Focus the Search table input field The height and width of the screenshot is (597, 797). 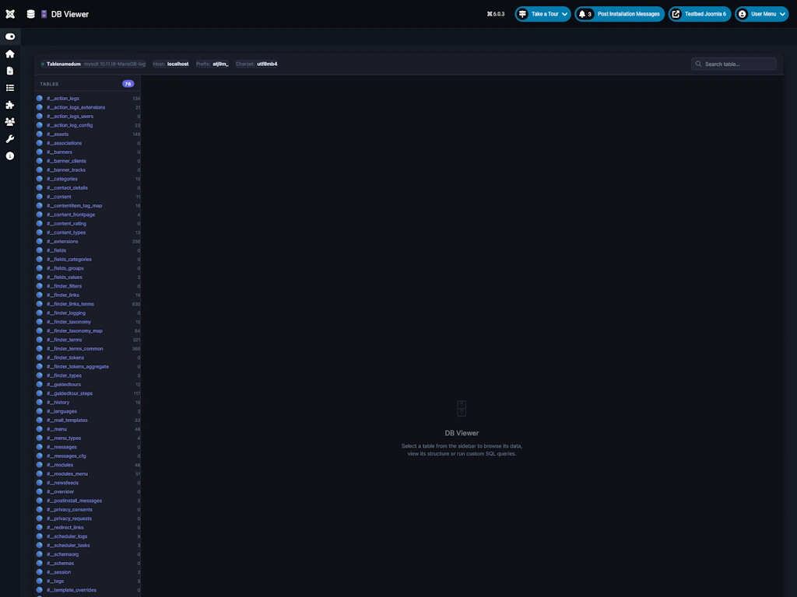tap(733, 64)
